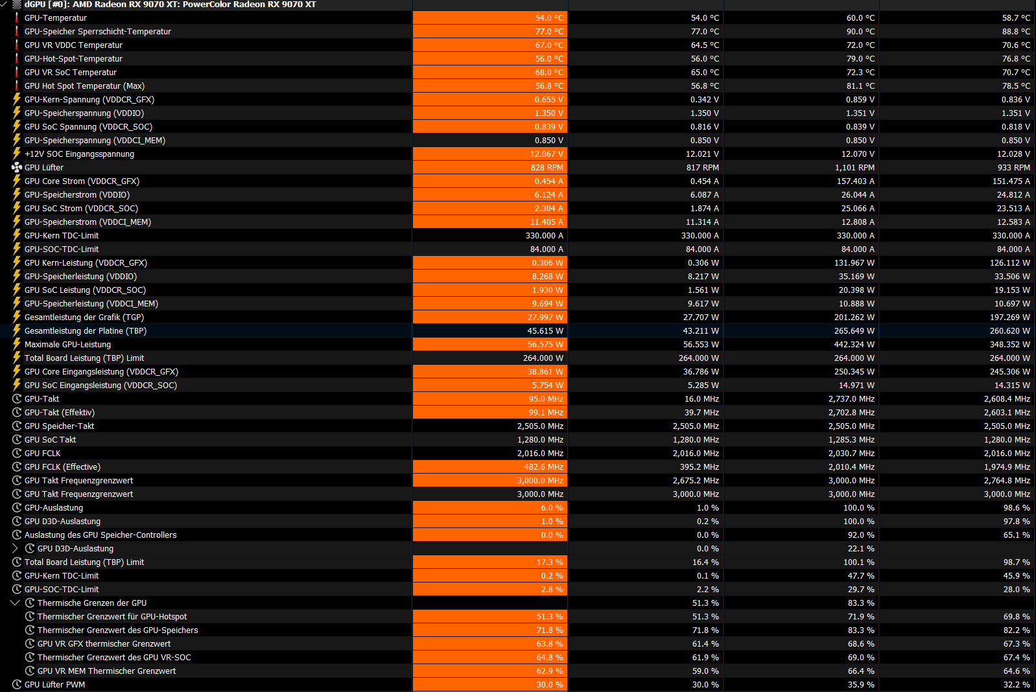Select the 1,101 RPM fan value
This screenshot has width=1036, height=692.
tap(854, 167)
